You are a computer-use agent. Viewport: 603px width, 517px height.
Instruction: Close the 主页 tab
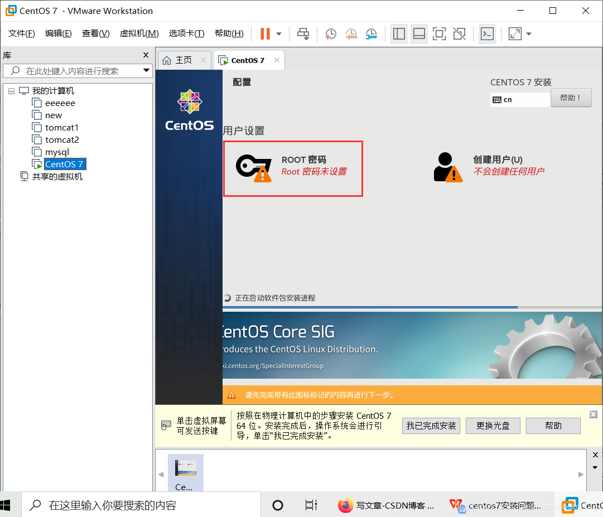coord(203,60)
